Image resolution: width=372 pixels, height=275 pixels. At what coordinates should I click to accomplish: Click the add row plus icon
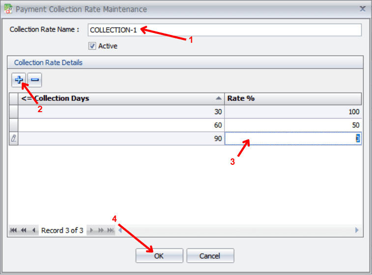point(19,79)
